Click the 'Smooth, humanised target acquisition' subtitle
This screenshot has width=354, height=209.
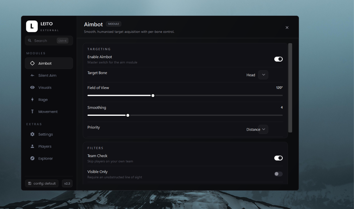point(129,32)
